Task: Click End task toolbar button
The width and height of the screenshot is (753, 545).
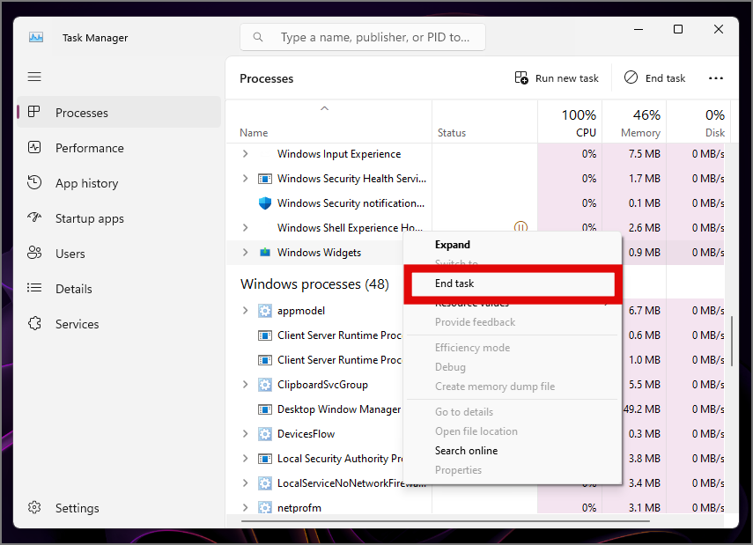Action: tap(654, 77)
